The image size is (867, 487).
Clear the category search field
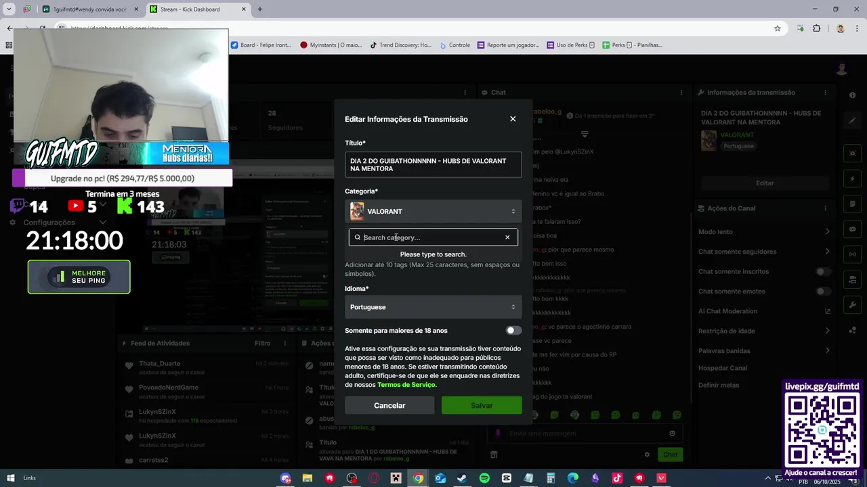point(507,237)
